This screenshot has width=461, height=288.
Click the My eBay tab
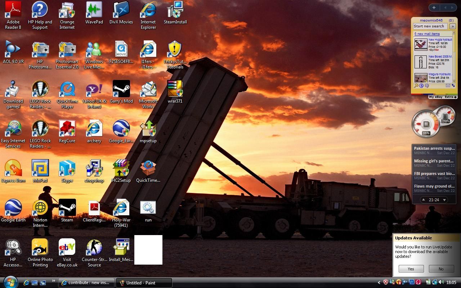pos(435,97)
